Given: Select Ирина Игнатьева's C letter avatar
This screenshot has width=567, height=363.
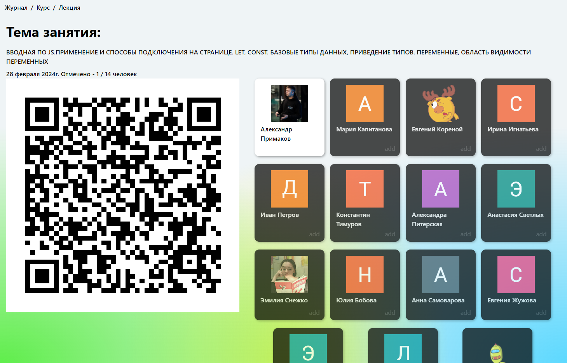Looking at the screenshot, I should 516,103.
